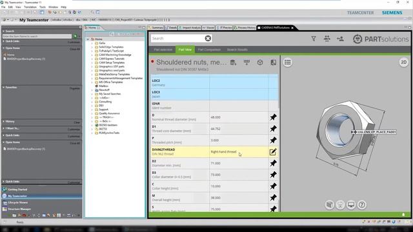Expand the CAM Machining Knowledge folder
Screen dimensions: 413x232
[x=92, y=55]
